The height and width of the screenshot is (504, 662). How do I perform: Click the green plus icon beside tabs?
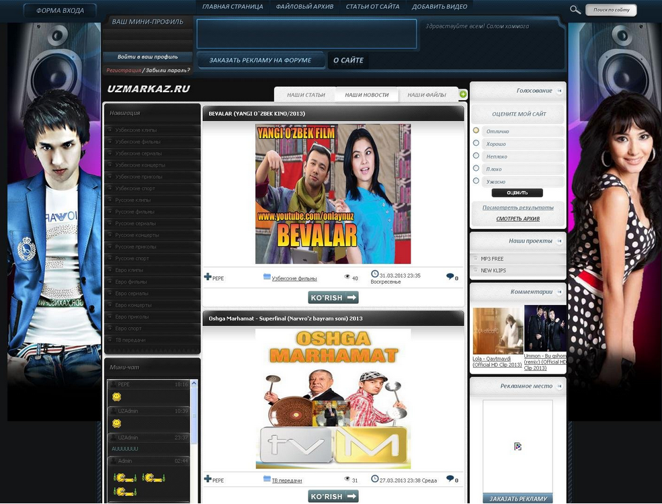coord(463,94)
